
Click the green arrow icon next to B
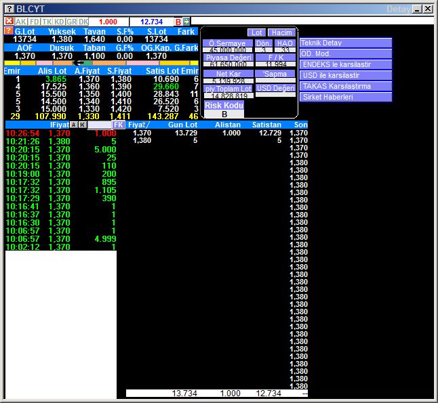186,22
